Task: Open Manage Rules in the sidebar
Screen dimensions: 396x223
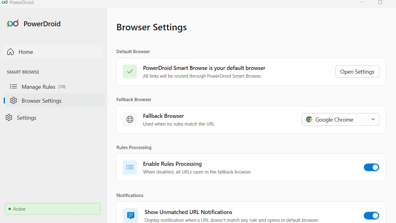Action: click(x=55, y=87)
